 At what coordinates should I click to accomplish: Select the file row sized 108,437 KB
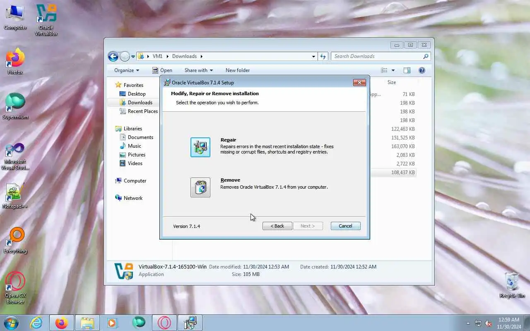pos(393,172)
